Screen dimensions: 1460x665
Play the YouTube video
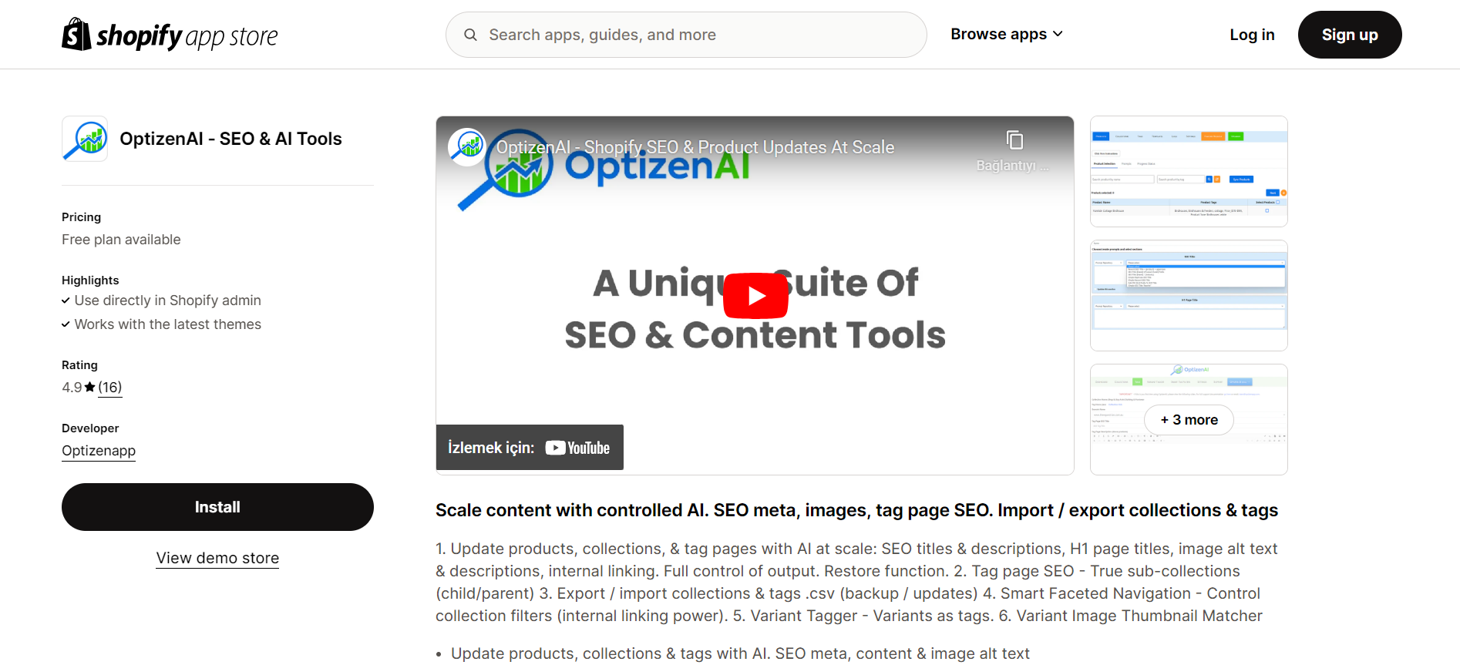(x=755, y=295)
